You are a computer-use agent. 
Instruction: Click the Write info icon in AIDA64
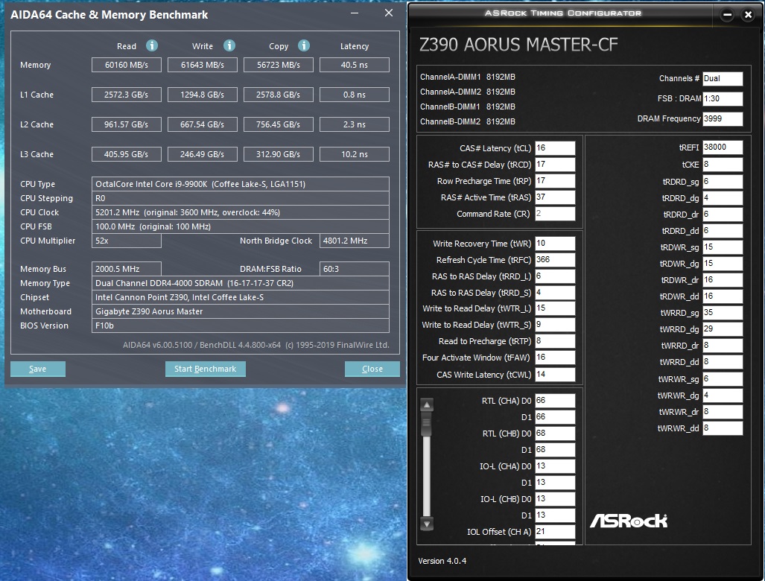coord(229,46)
